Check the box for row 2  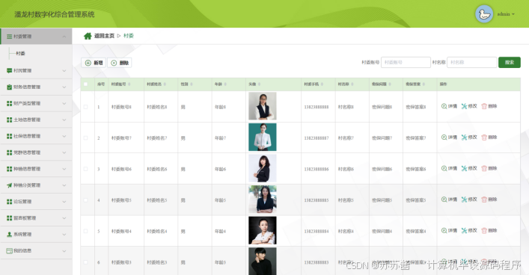pyautogui.click(x=86, y=137)
